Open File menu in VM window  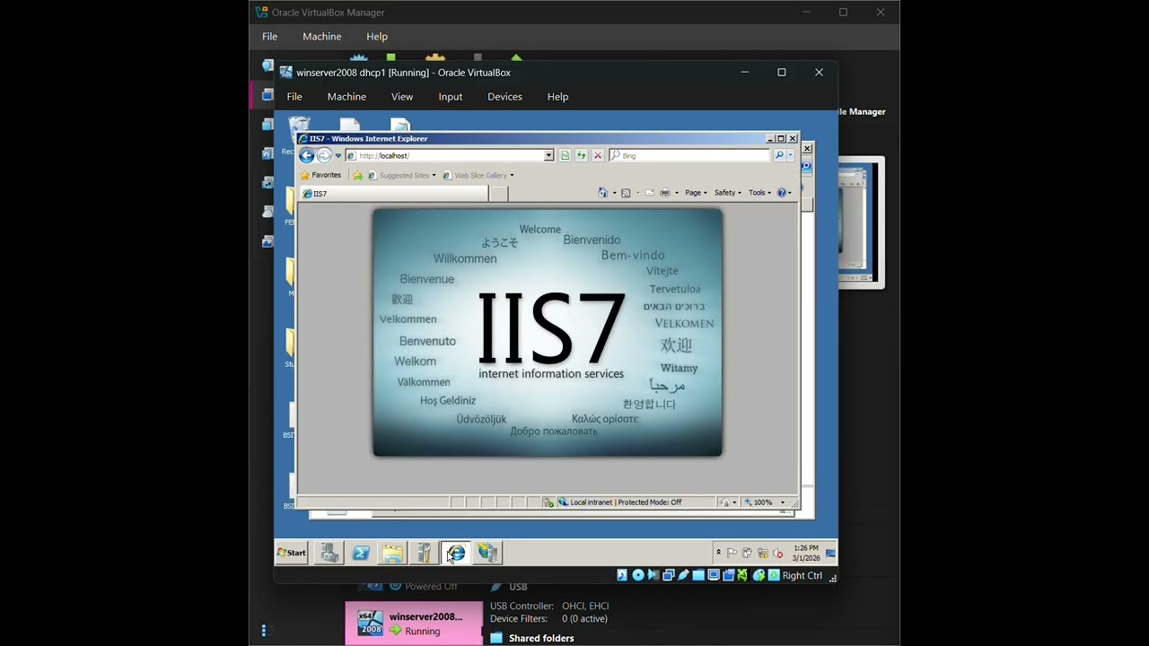coord(294,97)
